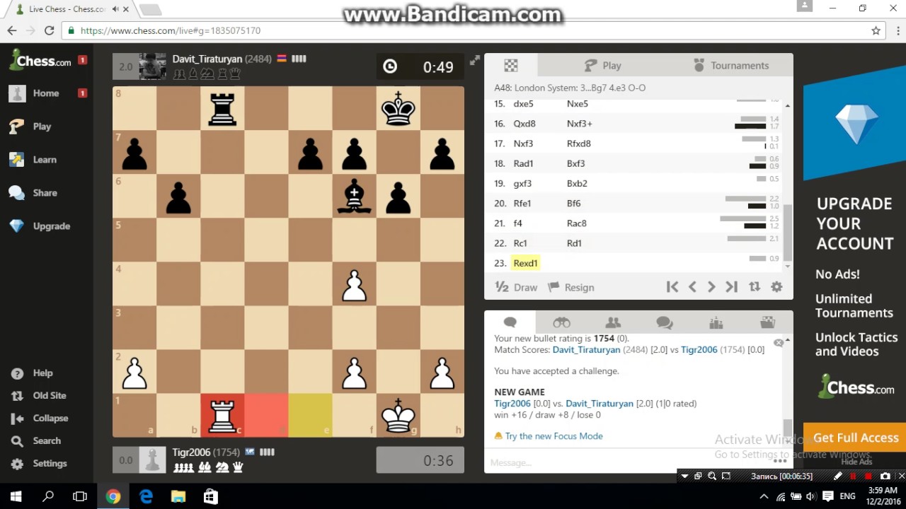Reload the browser page
The height and width of the screenshot is (509, 906).
tap(49, 31)
